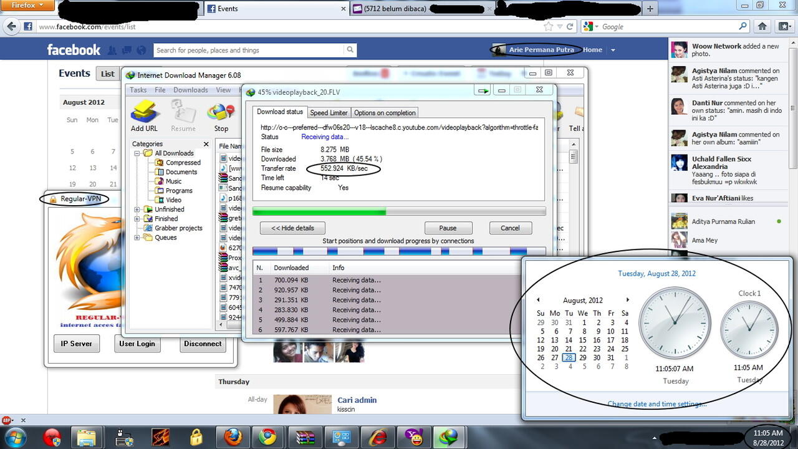The image size is (798, 449).
Task: Switch to the Speed Limiter tab
Action: click(329, 113)
